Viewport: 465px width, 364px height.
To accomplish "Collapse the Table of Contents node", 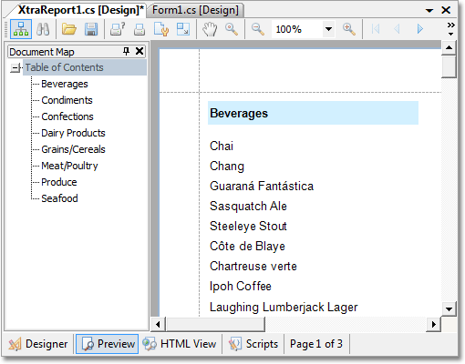I will (15, 67).
